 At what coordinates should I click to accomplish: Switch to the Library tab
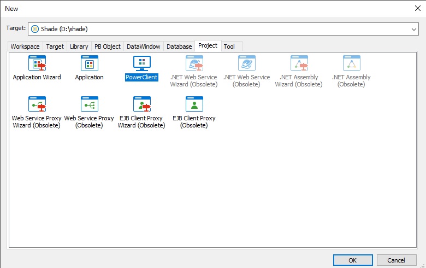click(x=79, y=46)
